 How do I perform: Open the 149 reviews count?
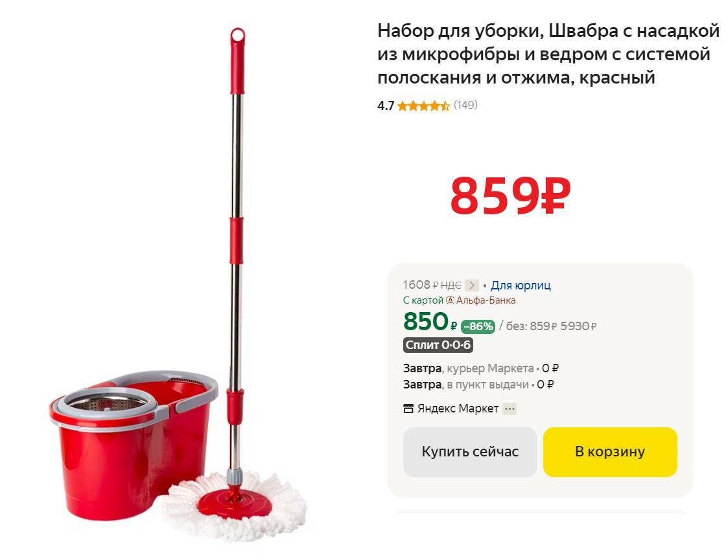coord(465,105)
